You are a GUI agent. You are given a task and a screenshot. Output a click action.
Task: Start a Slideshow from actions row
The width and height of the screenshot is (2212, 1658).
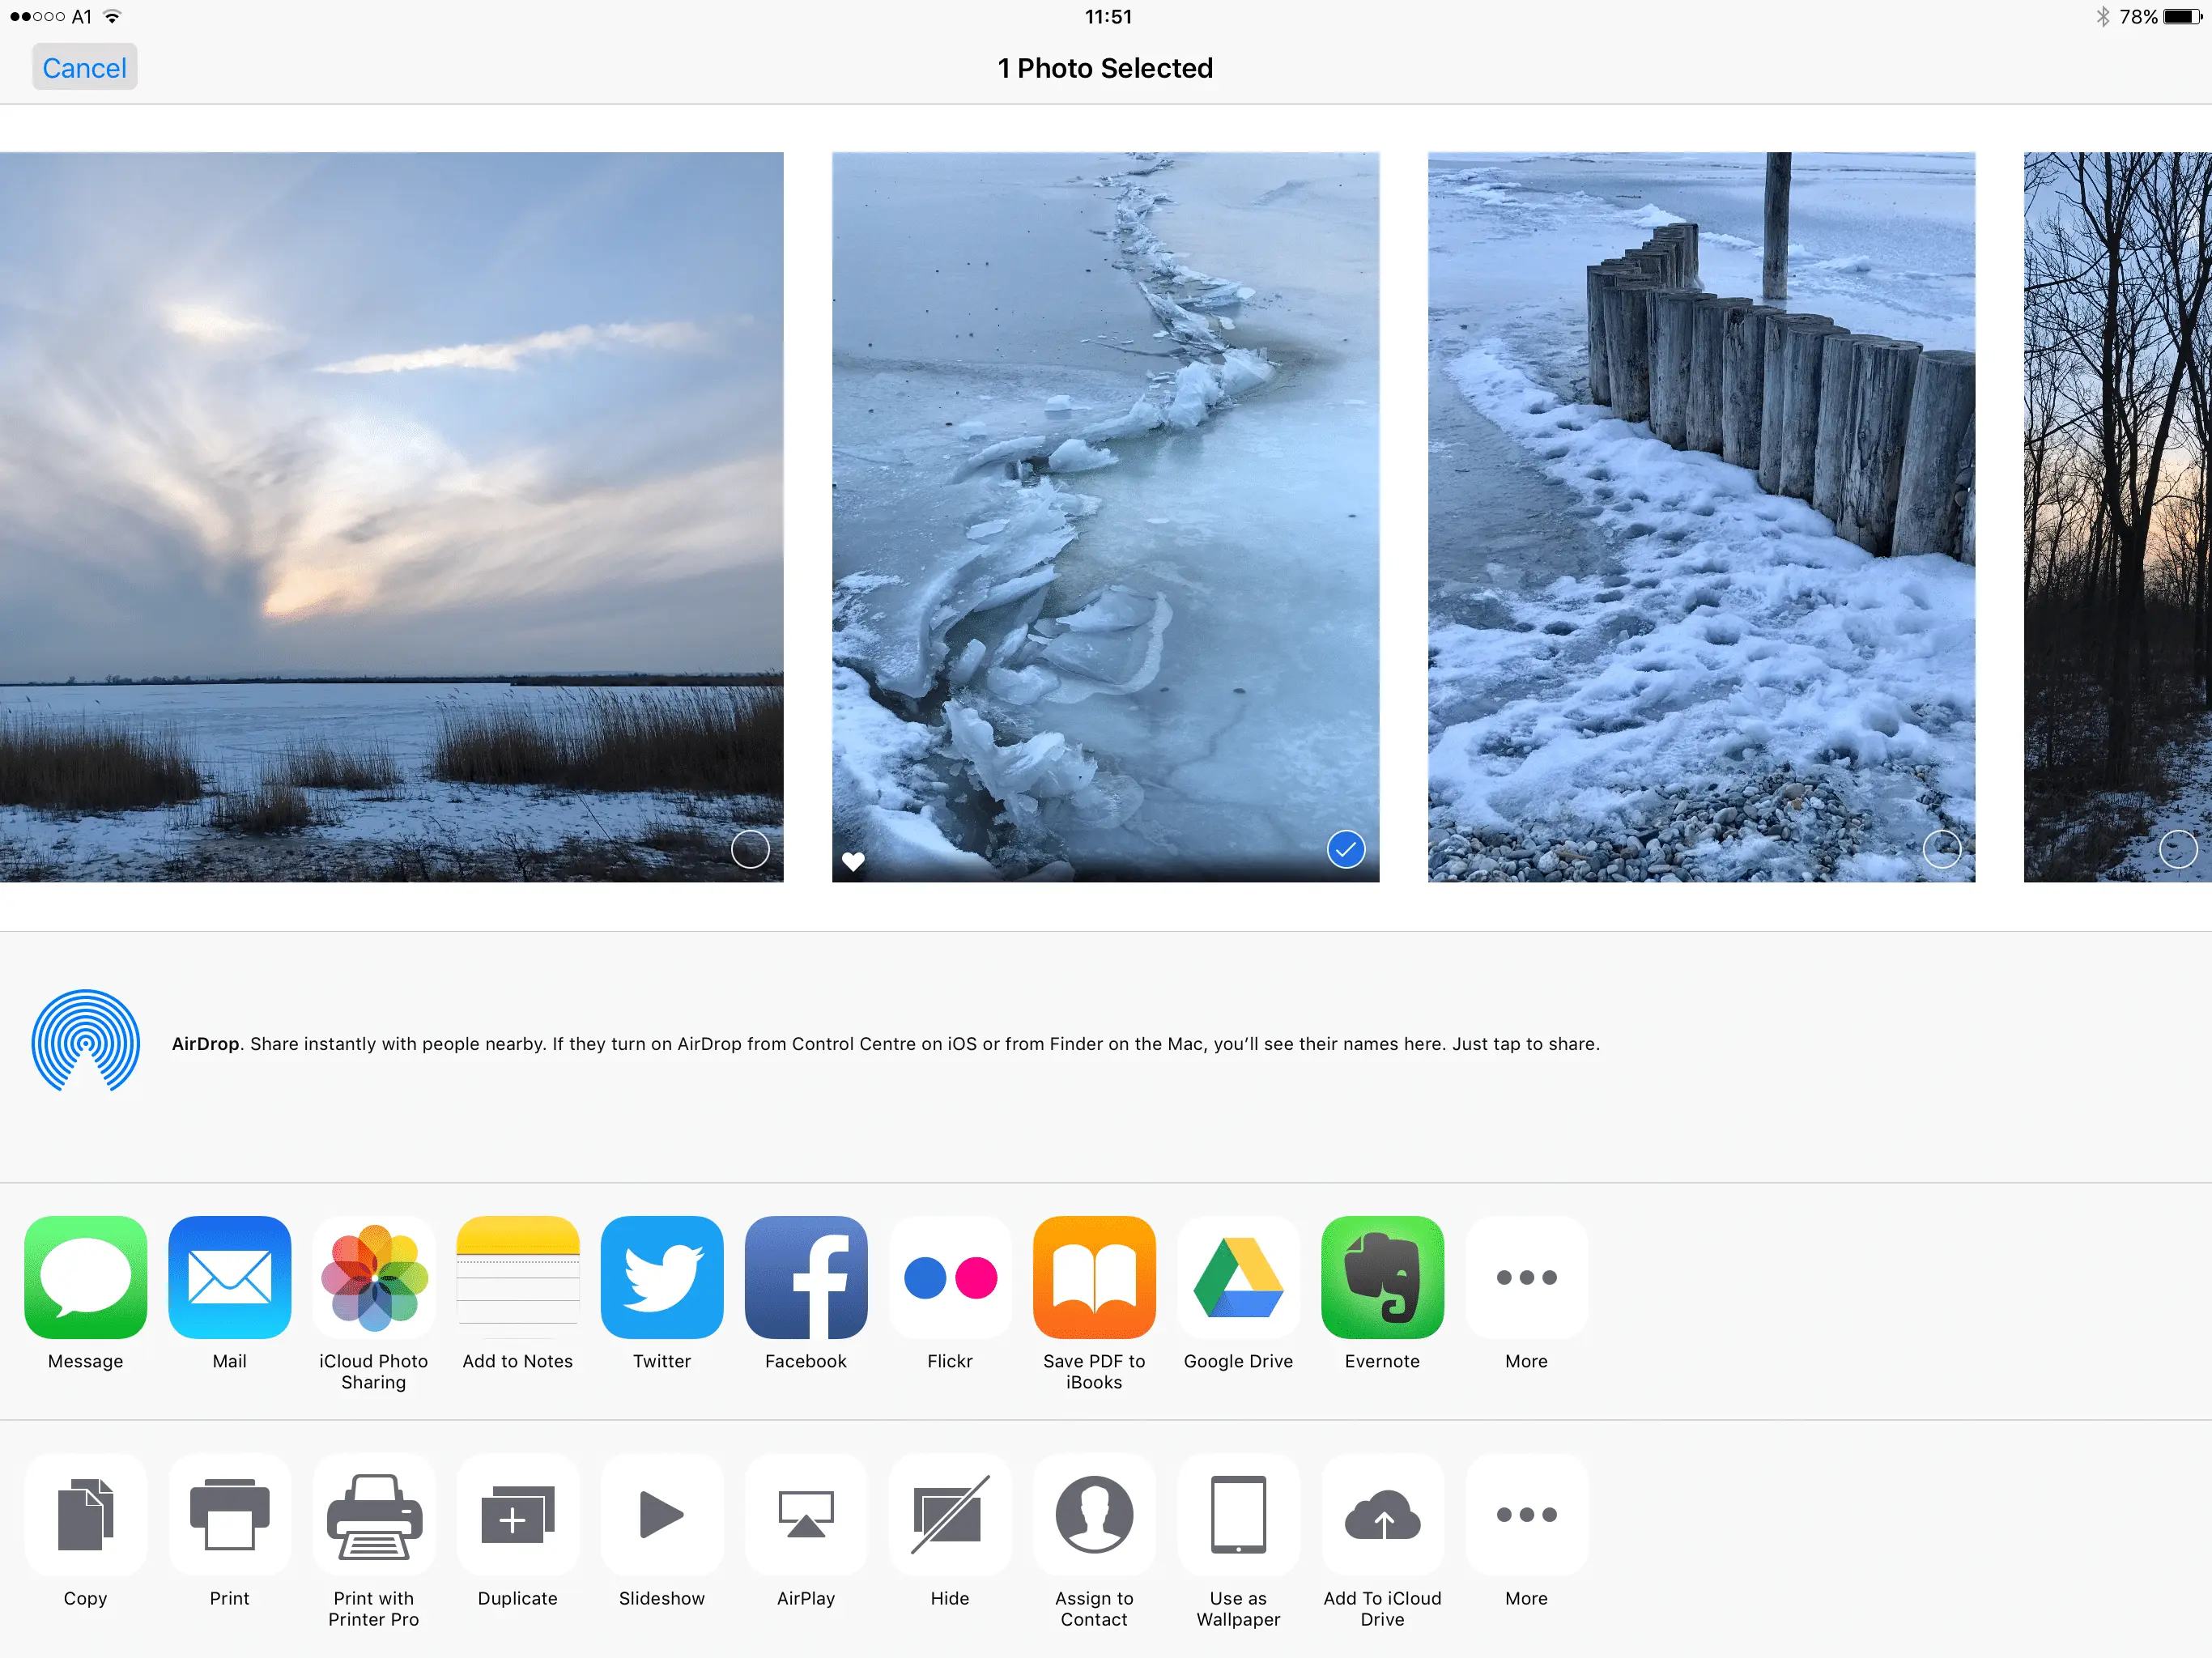pos(661,1514)
